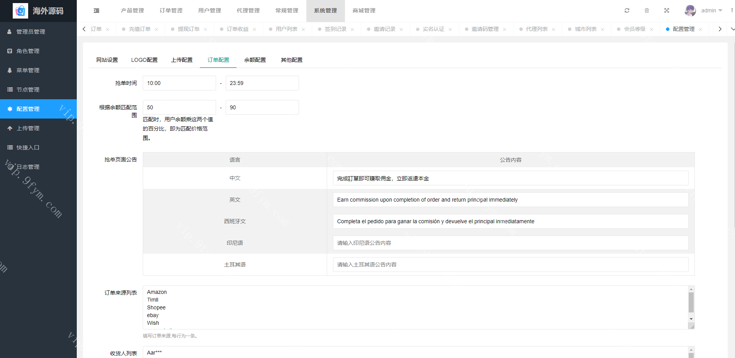
Task: Open the 商城管理 top menu
Action: click(364, 10)
